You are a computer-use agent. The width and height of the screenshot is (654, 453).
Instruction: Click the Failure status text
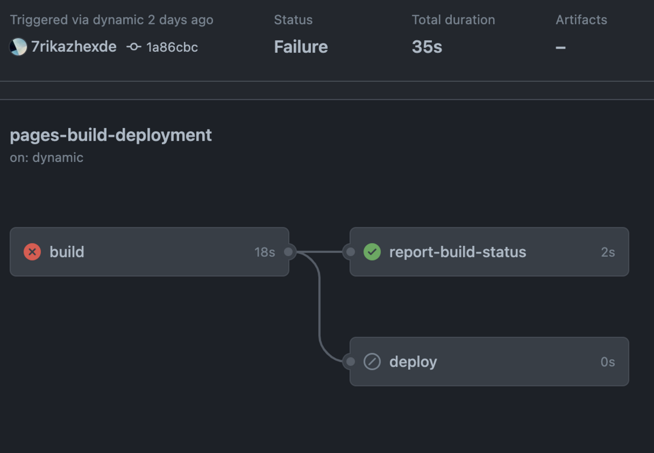pos(301,47)
